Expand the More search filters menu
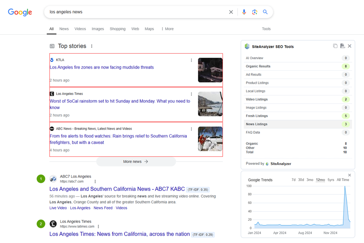364x243 pixels. click(x=167, y=29)
